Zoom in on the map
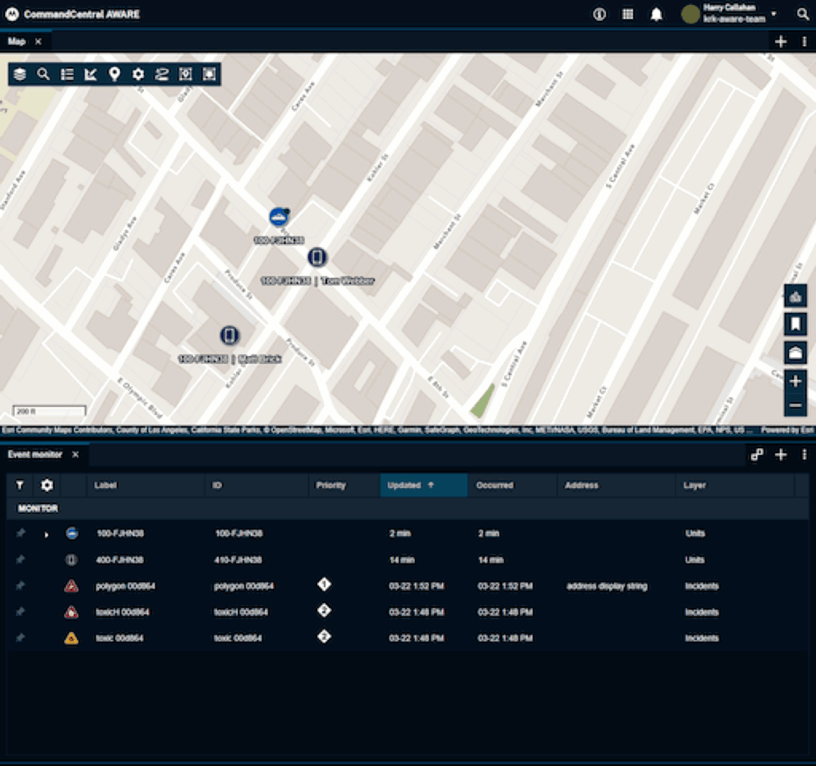Image resolution: width=816 pixels, height=766 pixels. [795, 381]
